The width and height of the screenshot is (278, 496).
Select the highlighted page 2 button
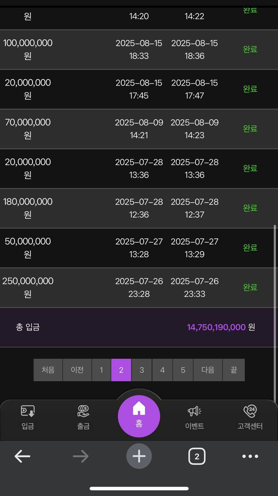pos(121,370)
